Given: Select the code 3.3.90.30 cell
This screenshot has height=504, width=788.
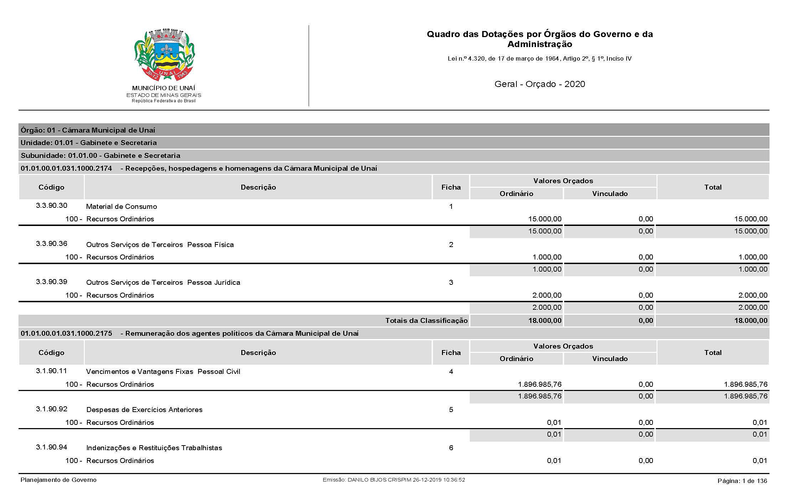Looking at the screenshot, I should 51,205.
